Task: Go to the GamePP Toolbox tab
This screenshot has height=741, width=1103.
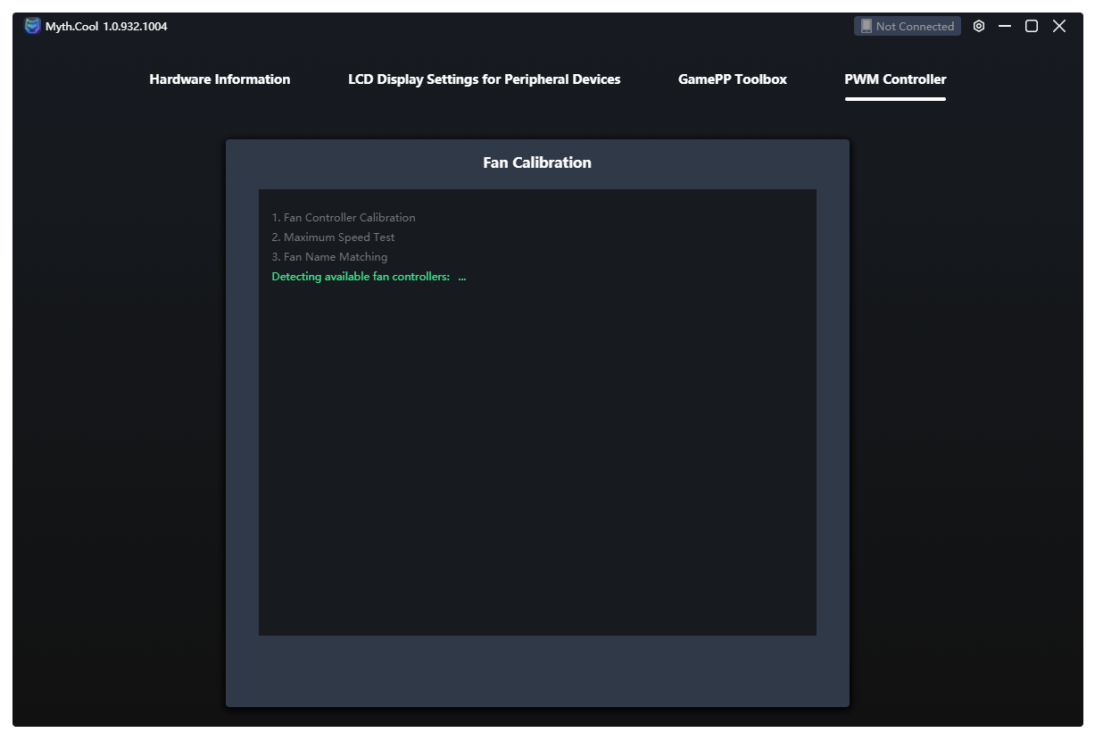Action: pyautogui.click(x=732, y=79)
